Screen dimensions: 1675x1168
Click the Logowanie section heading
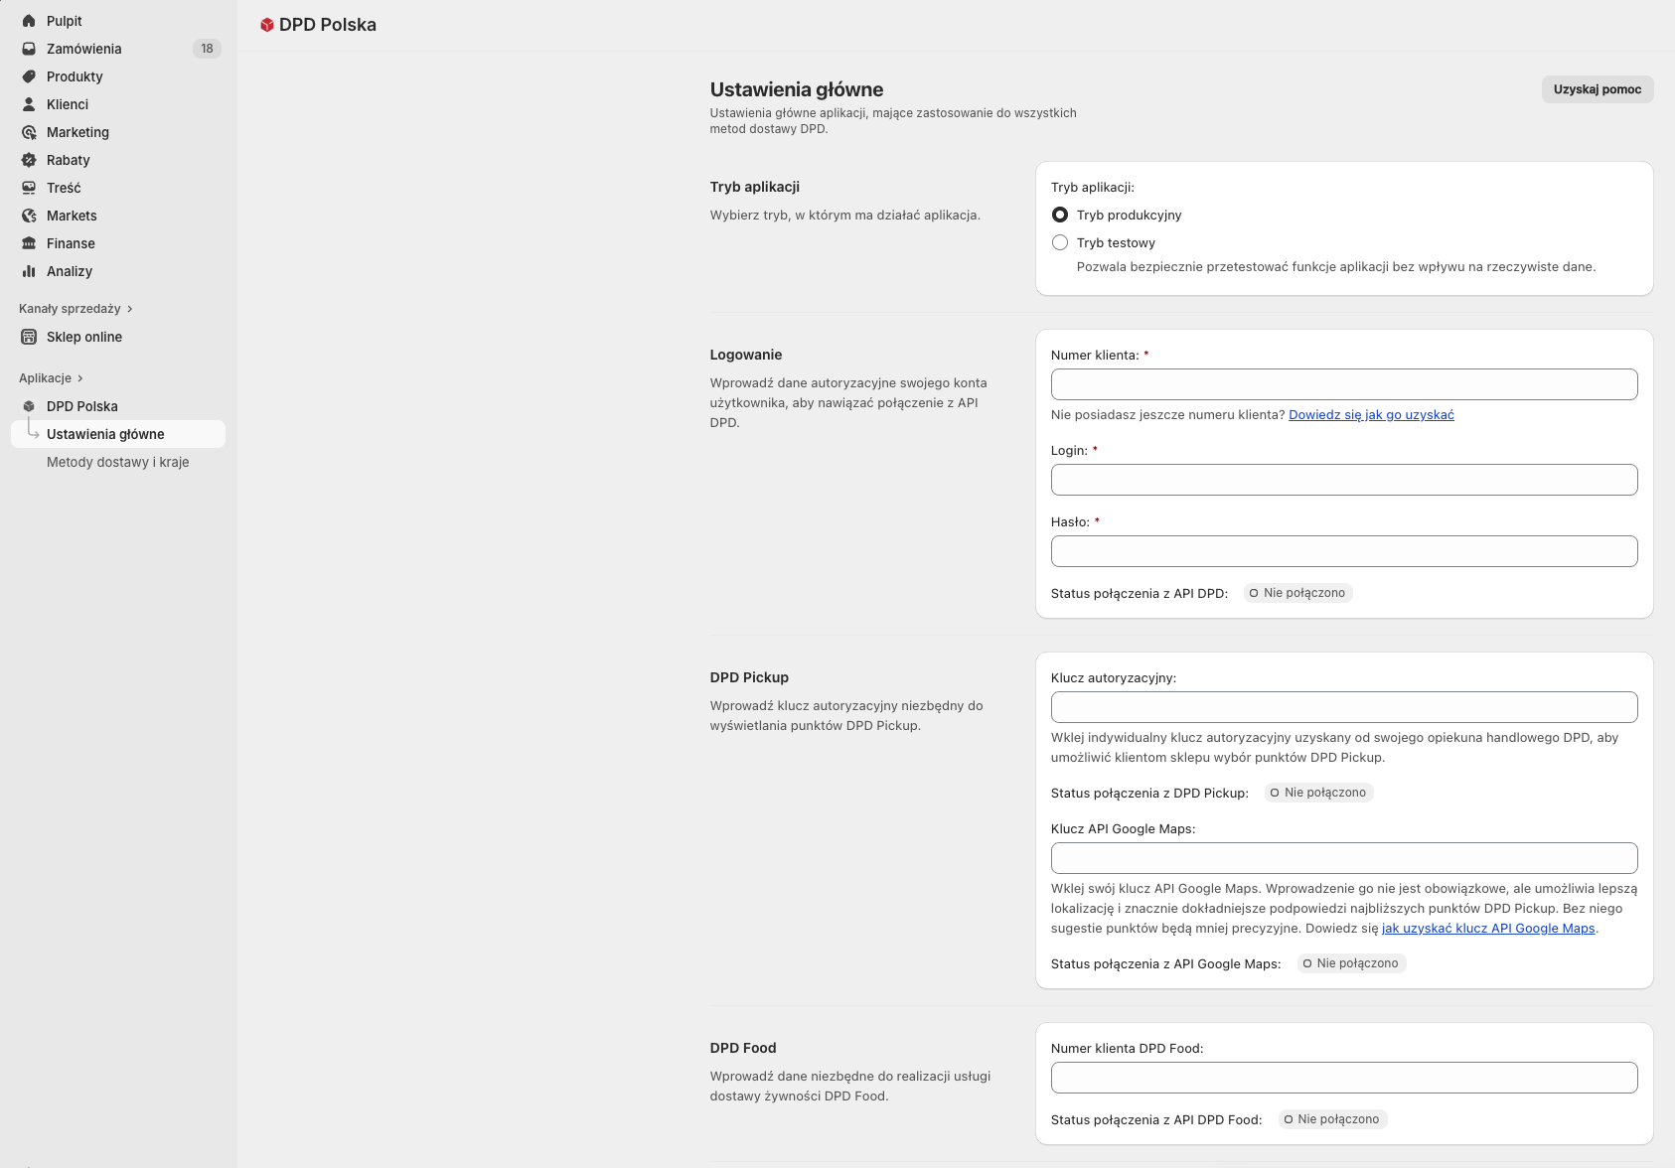click(x=746, y=355)
